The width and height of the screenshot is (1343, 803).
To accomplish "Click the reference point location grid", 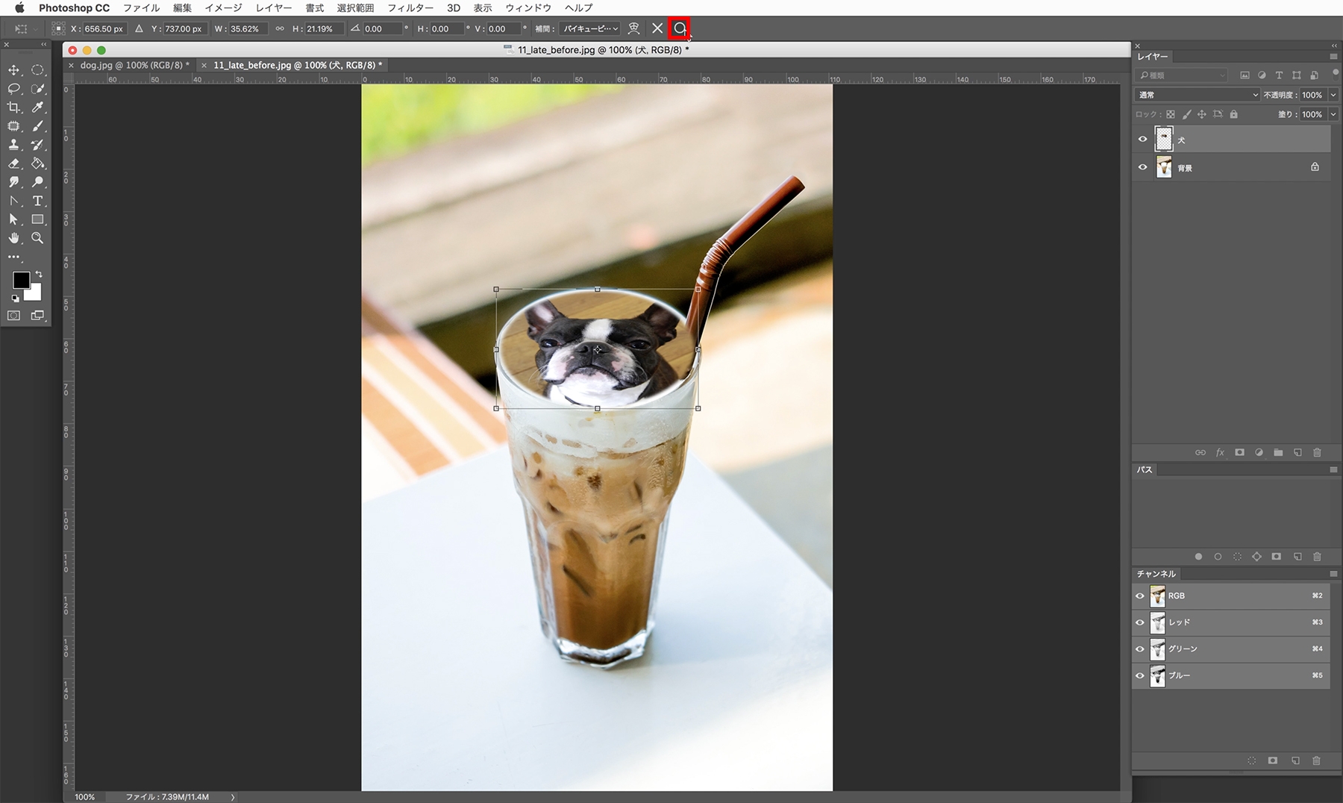I will click(x=58, y=28).
